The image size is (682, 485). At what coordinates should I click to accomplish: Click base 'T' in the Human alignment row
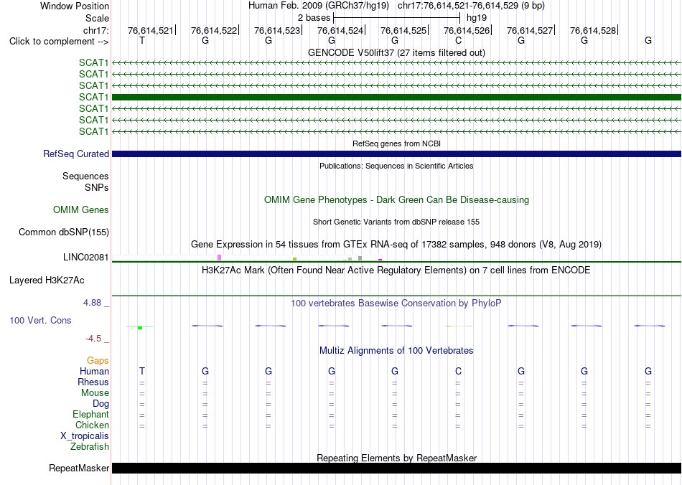(142, 371)
